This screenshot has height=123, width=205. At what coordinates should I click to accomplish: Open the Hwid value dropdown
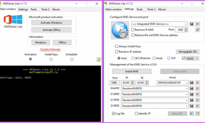coord(187,83)
